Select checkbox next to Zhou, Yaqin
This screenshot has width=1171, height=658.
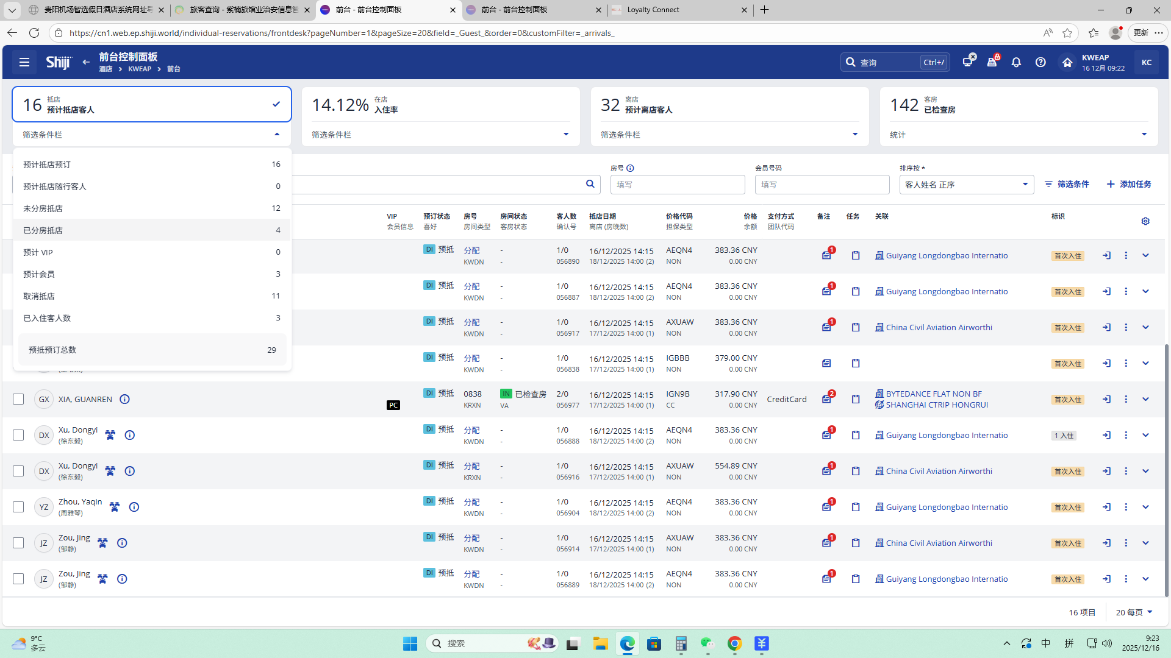[x=18, y=507]
